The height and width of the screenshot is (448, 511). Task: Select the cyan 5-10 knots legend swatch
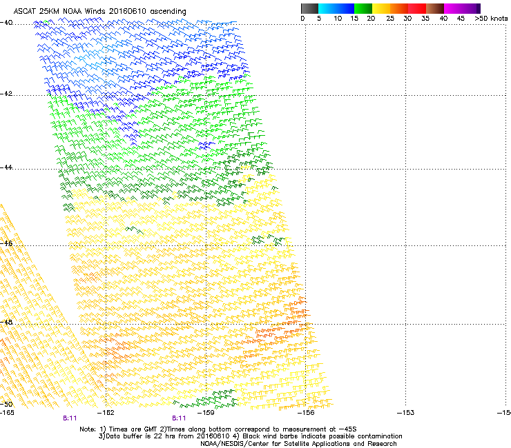(x=327, y=8)
